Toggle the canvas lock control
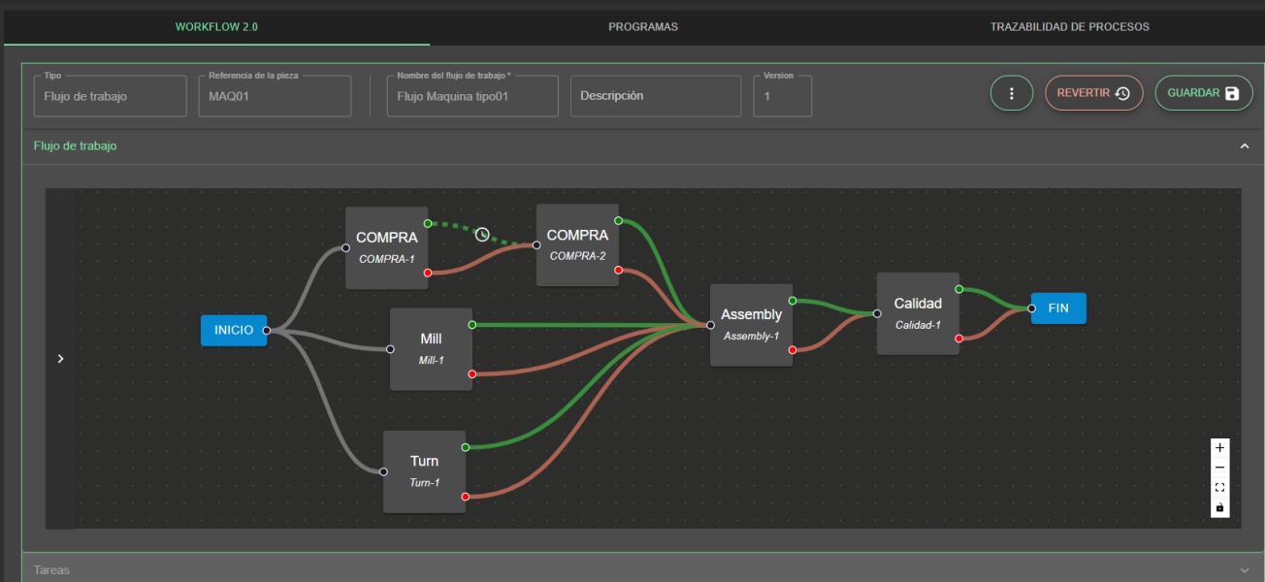1265x582 pixels. (1219, 506)
